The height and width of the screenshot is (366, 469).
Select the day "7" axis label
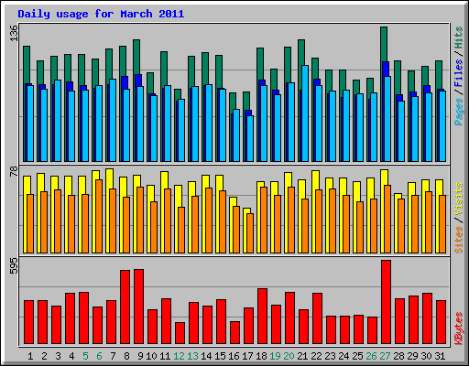point(113,356)
